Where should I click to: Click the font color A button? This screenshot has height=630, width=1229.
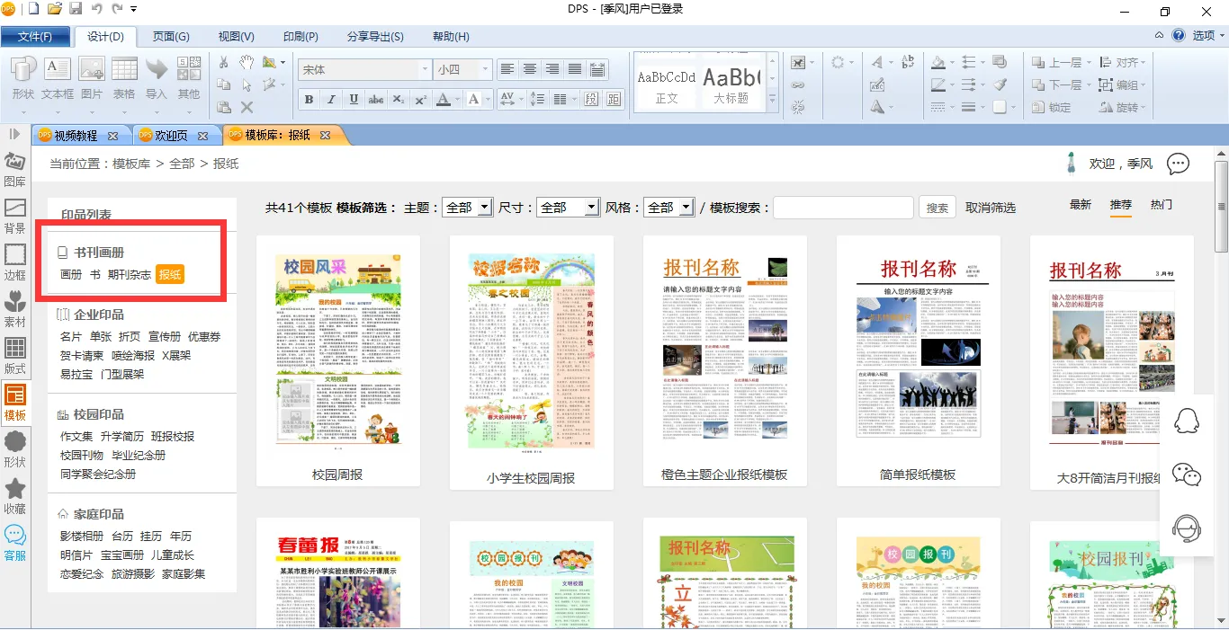(x=444, y=100)
